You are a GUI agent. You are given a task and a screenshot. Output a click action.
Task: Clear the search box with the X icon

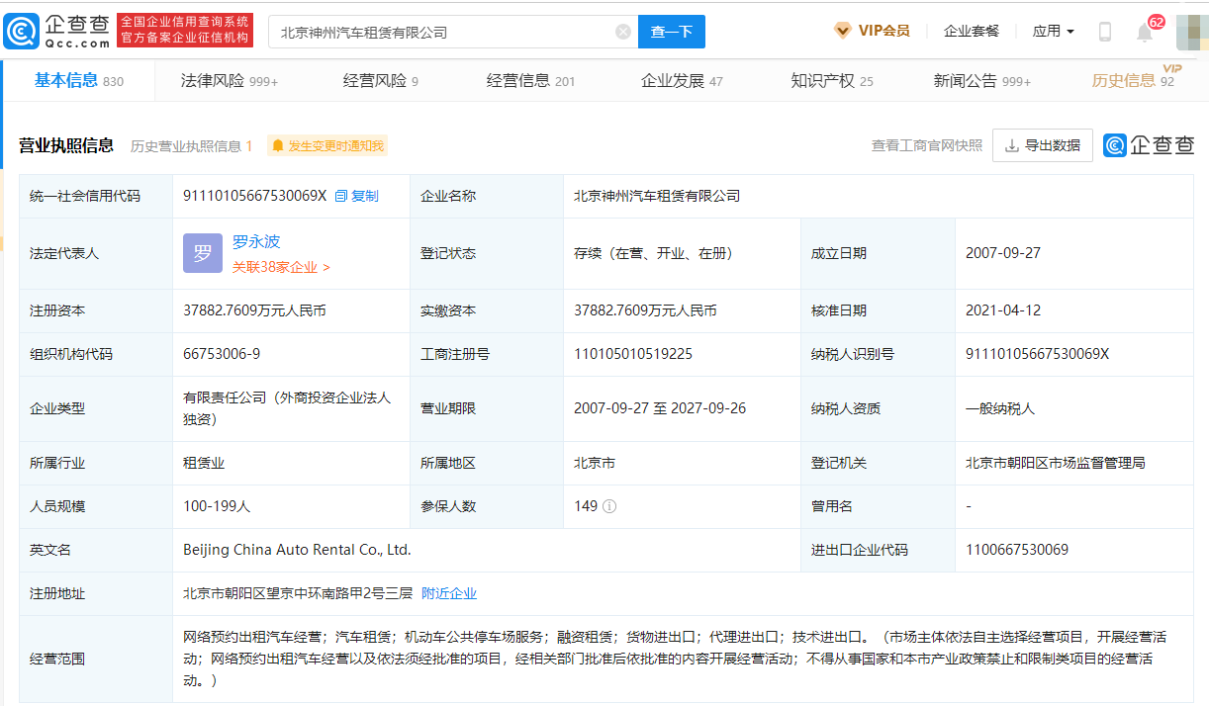[623, 32]
